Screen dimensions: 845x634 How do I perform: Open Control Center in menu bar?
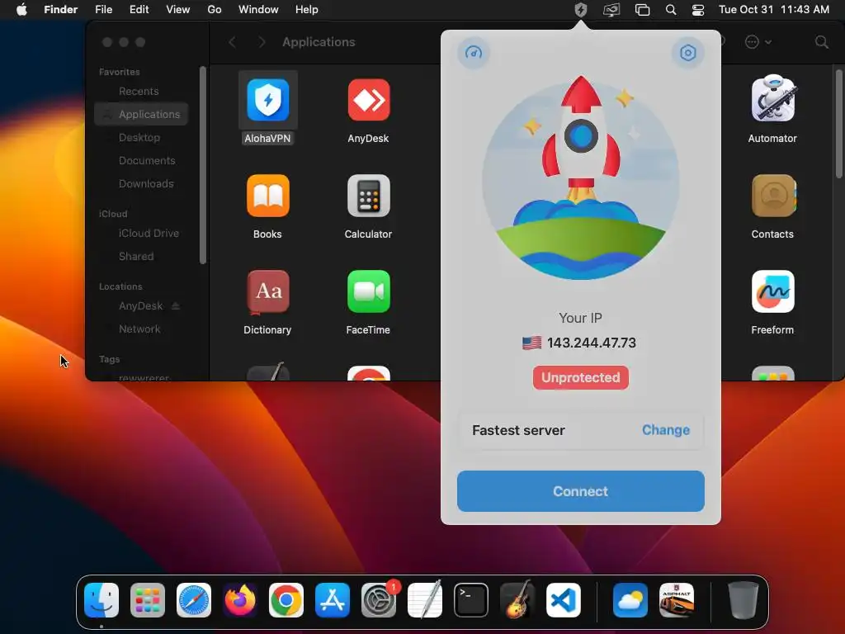click(x=698, y=10)
